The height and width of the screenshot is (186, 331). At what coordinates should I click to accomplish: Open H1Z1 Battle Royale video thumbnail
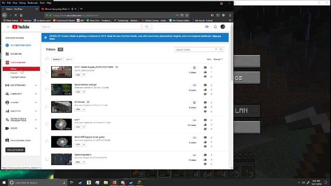(62, 72)
